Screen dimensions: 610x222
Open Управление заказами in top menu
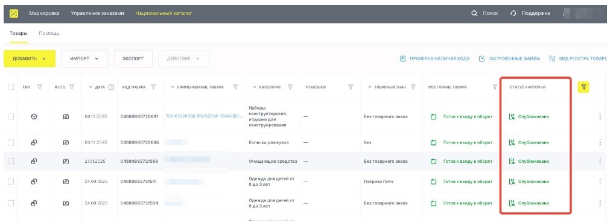(x=97, y=14)
